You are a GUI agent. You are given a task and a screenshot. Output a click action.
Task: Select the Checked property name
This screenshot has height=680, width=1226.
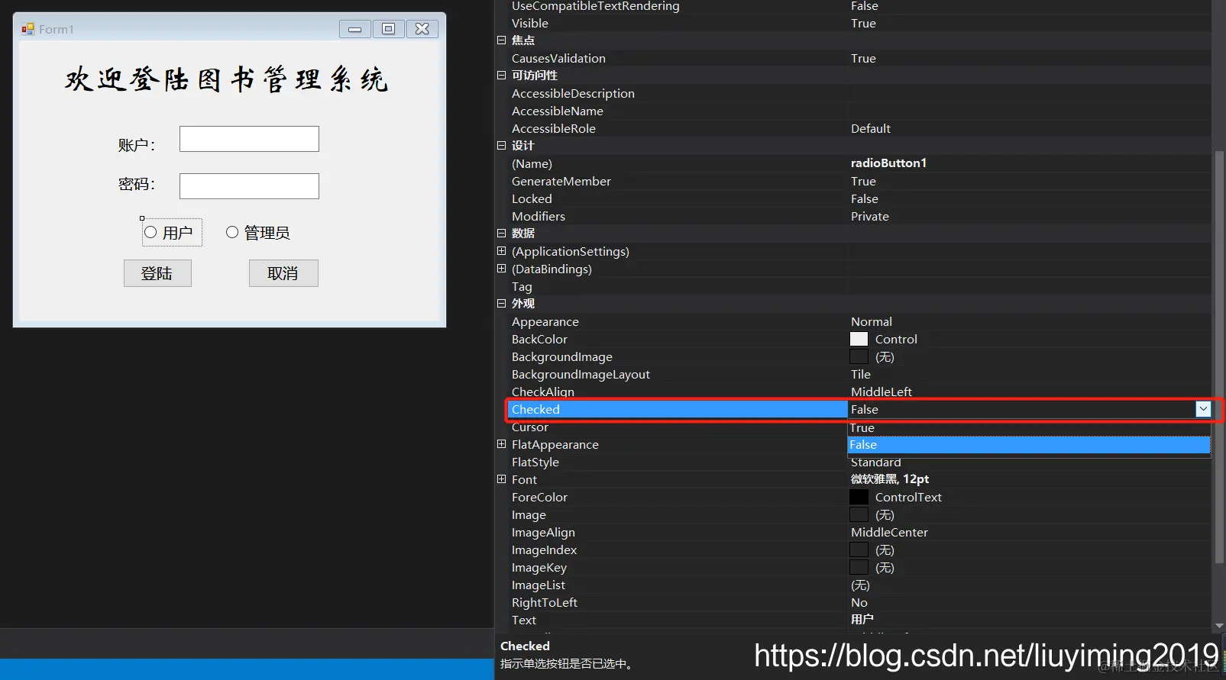coord(535,409)
